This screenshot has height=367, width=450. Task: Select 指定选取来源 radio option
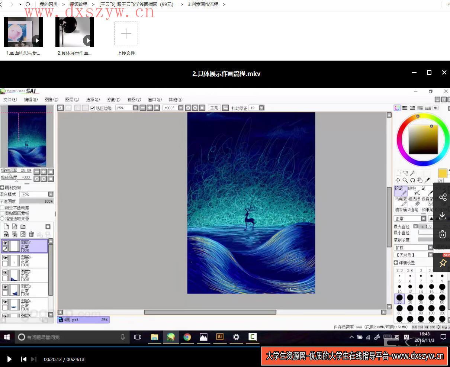2,219
